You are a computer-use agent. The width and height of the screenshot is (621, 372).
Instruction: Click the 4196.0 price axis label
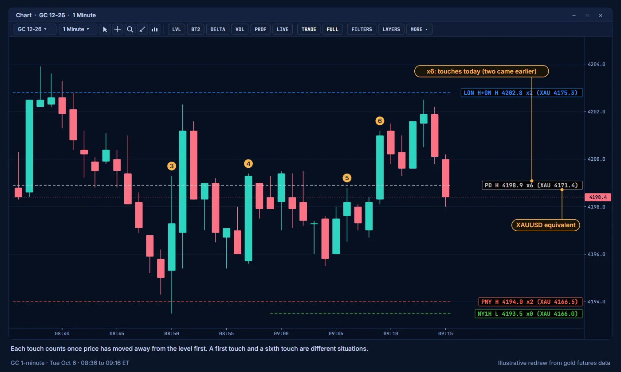click(596, 254)
